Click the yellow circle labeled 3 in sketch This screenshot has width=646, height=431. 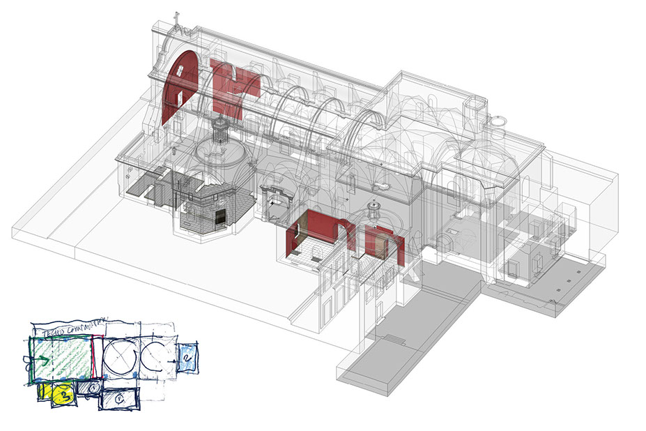click(63, 395)
